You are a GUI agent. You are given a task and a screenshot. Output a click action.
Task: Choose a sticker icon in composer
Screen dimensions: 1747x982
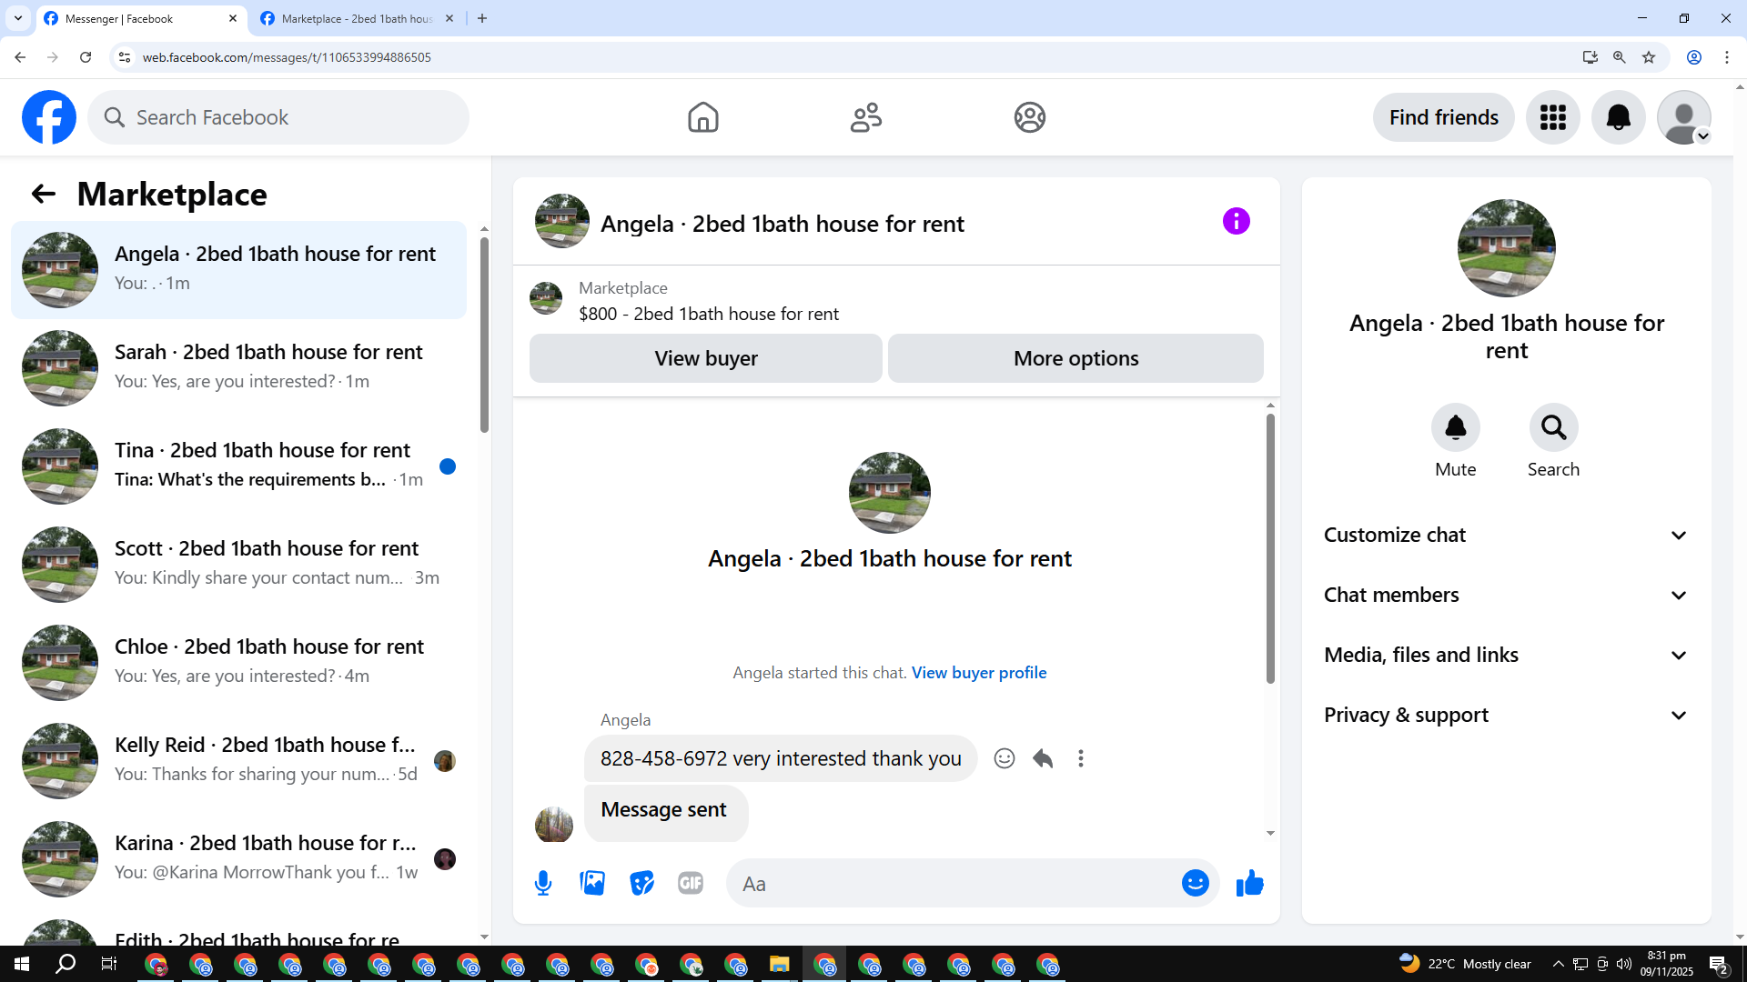(x=641, y=883)
